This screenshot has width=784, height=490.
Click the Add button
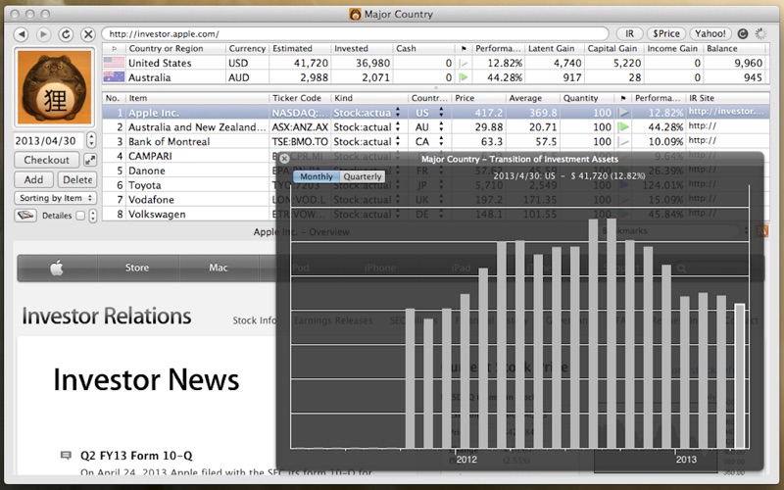click(x=33, y=179)
